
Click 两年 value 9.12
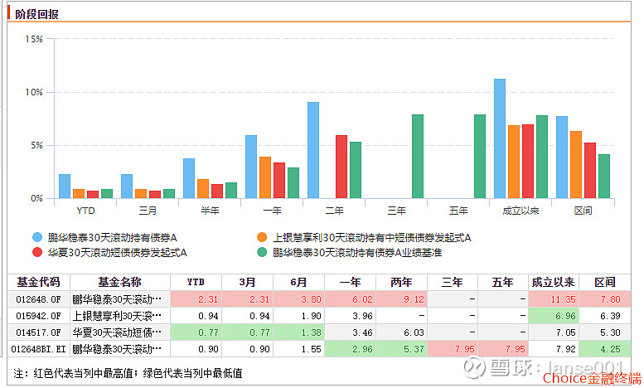point(414,299)
